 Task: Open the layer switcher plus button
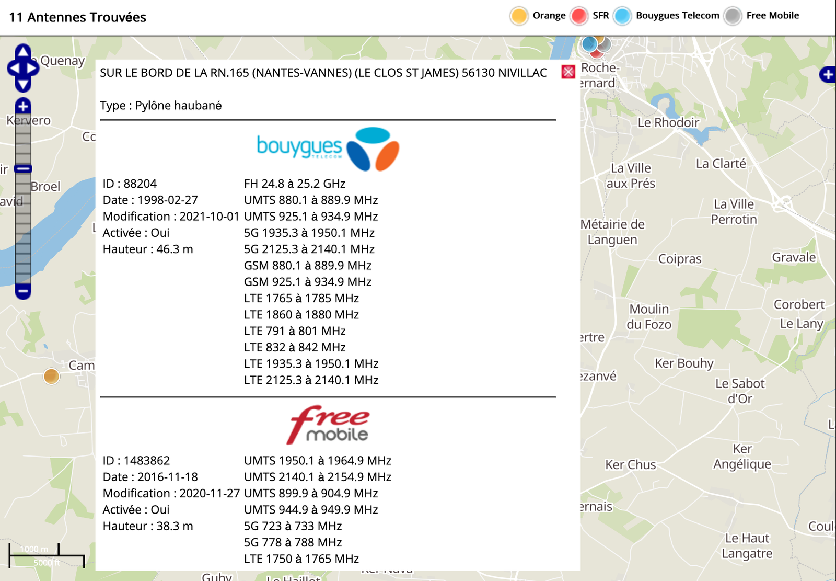click(x=828, y=75)
